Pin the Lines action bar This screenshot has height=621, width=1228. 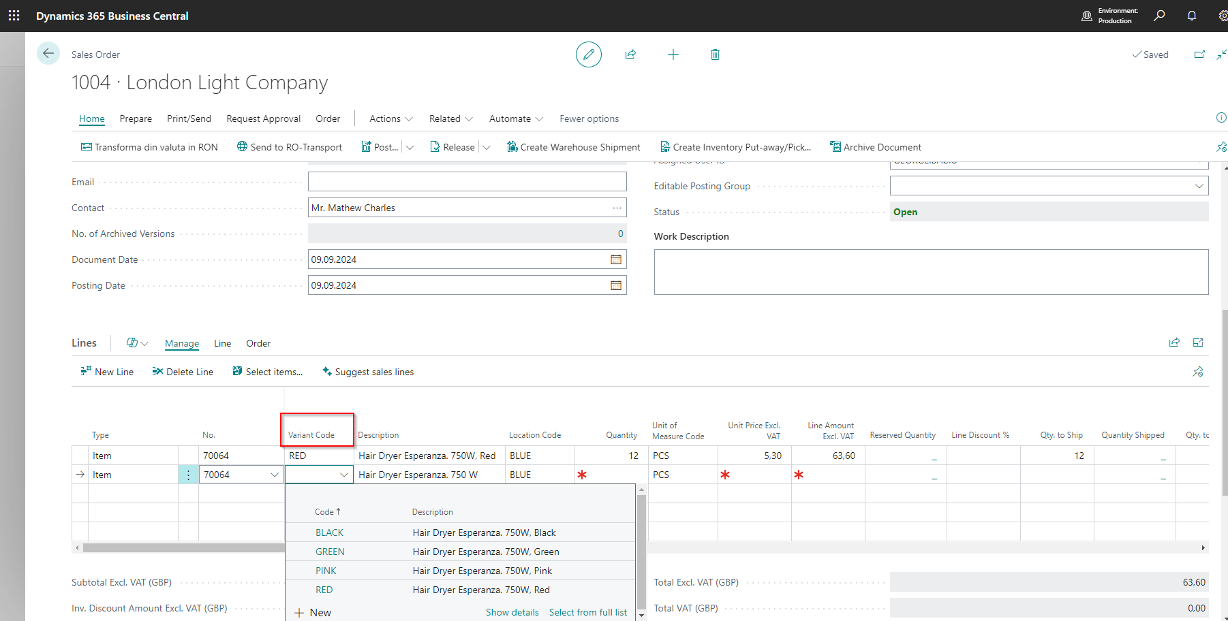click(1198, 372)
